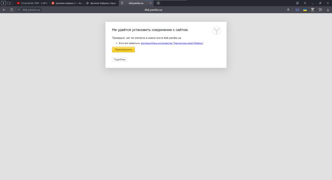Click the disk.yandex.ua address field
Image resolution: width=332 pixels, height=180 pixels.
[x=31, y=10]
